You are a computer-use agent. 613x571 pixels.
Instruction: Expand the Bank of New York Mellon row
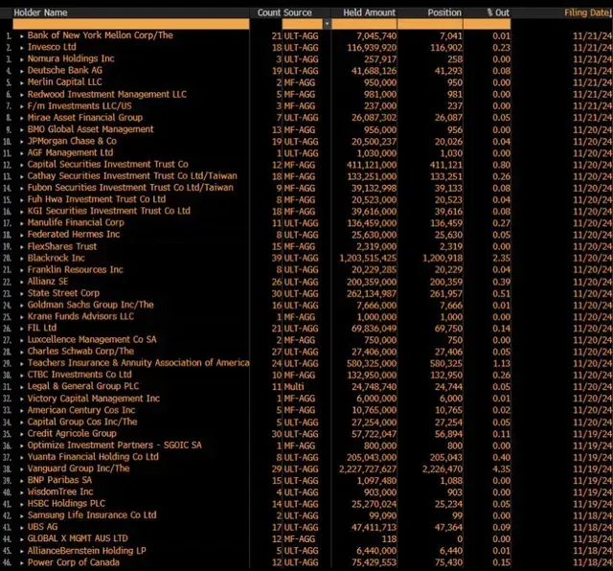pos(22,36)
